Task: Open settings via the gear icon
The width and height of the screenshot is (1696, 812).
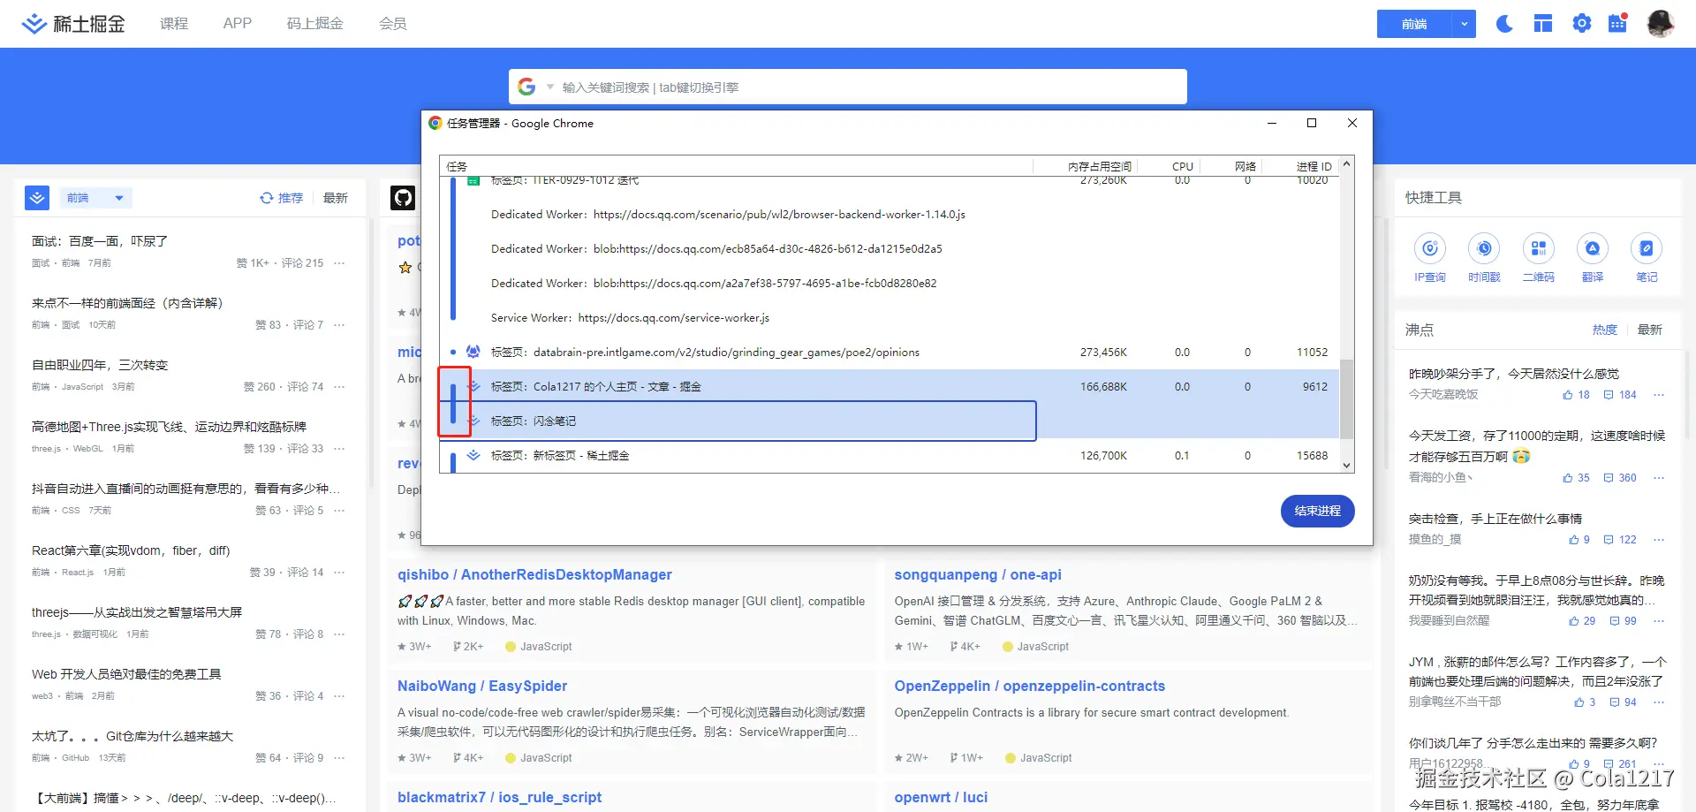Action: (x=1581, y=24)
